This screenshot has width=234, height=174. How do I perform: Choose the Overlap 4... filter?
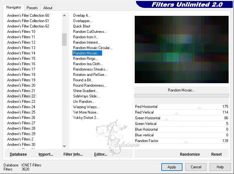click(82, 16)
